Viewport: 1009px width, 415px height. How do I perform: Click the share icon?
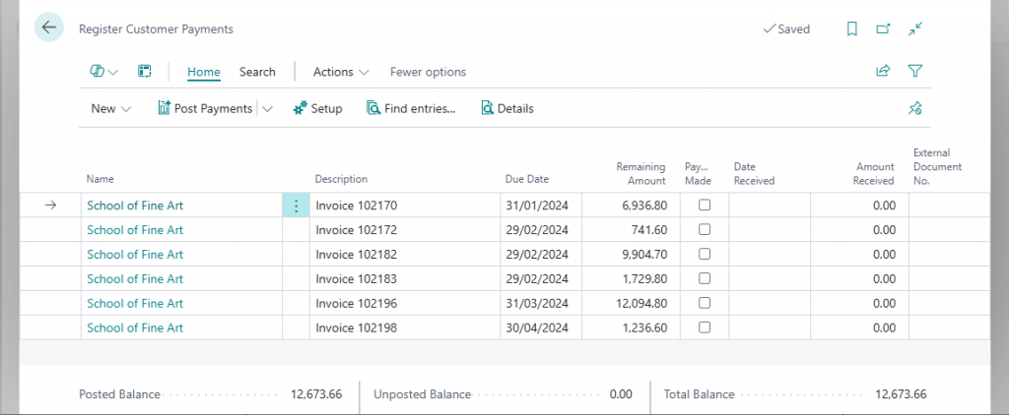(x=884, y=71)
